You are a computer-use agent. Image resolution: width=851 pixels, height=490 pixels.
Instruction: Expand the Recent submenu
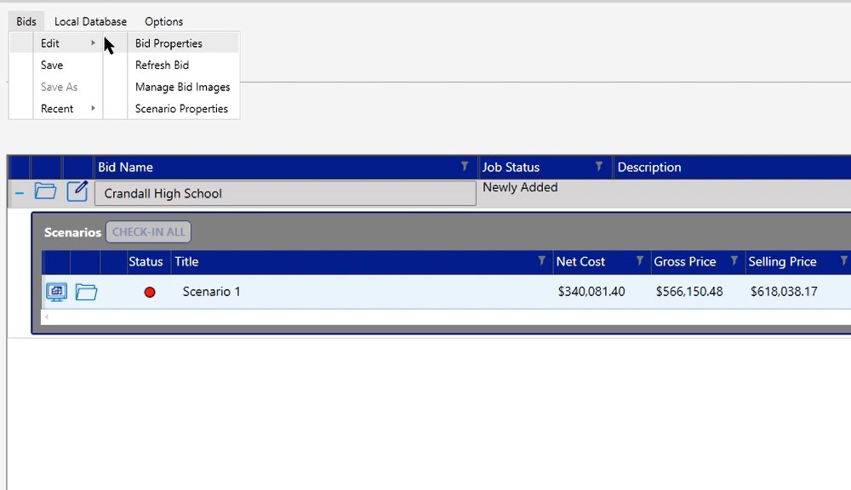tap(57, 109)
